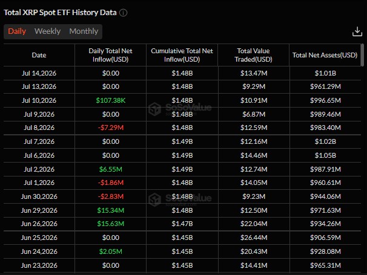The height and width of the screenshot is (275, 367).
Task: Click the $22.04M traded value
Action: [x=254, y=224]
